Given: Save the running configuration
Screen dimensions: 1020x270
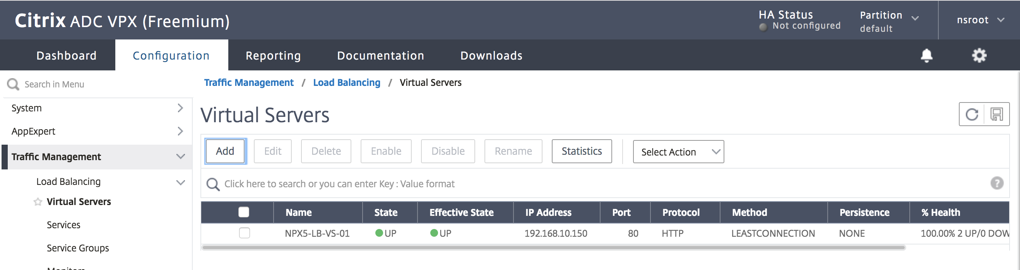Looking at the screenshot, I should pyautogui.click(x=996, y=114).
